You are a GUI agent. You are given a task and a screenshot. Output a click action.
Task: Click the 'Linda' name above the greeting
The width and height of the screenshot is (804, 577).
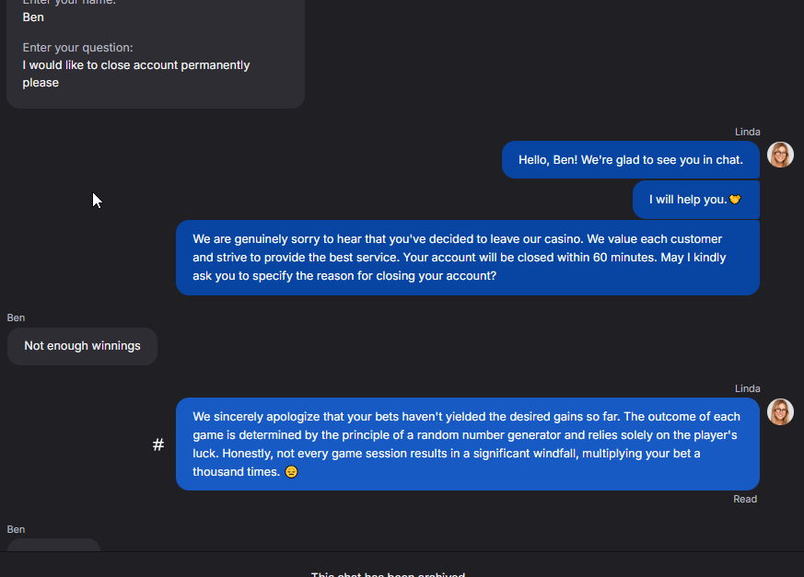click(x=747, y=132)
